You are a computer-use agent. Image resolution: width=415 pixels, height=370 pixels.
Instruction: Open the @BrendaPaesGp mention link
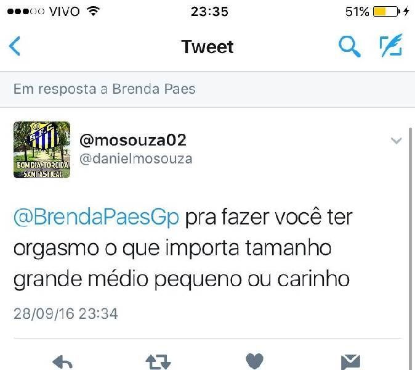(x=96, y=217)
